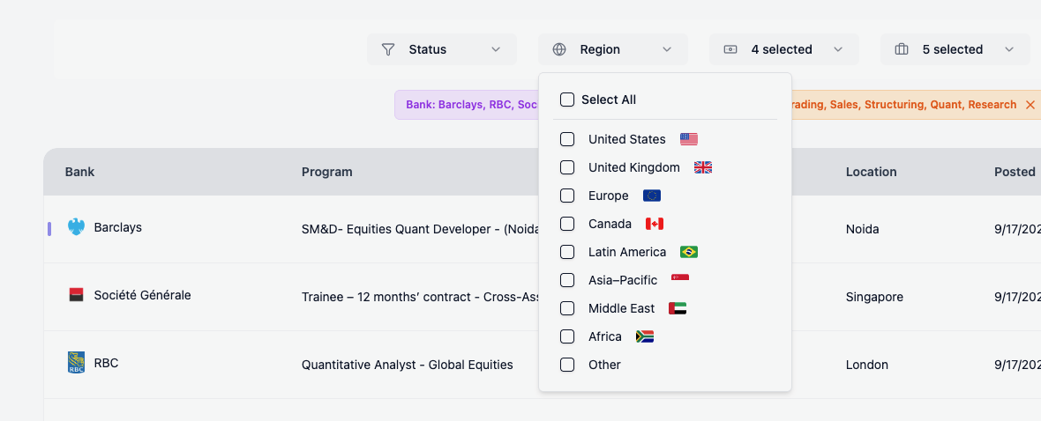Click the briefcase icon on 5 selected filter
Image resolution: width=1041 pixels, height=421 pixels.
point(902,49)
